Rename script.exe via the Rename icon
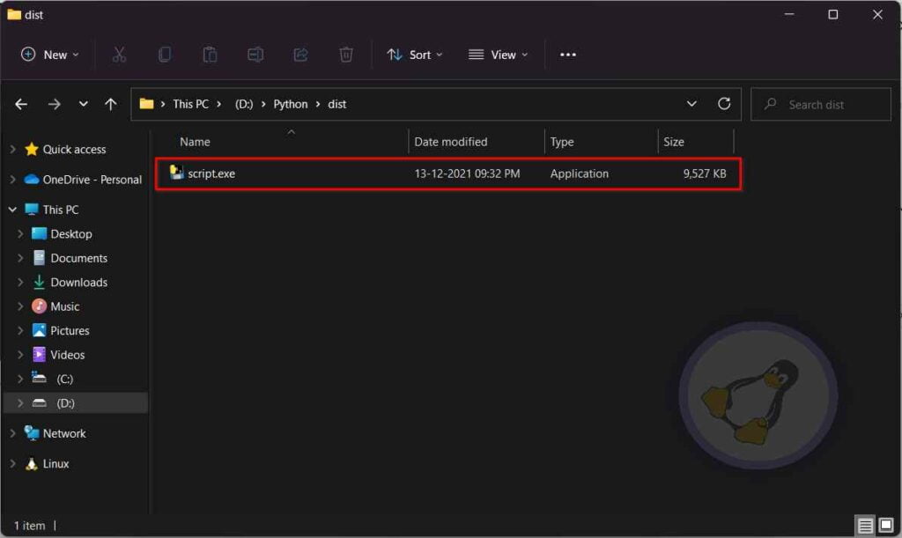Image resolution: width=902 pixels, height=538 pixels. 255,54
